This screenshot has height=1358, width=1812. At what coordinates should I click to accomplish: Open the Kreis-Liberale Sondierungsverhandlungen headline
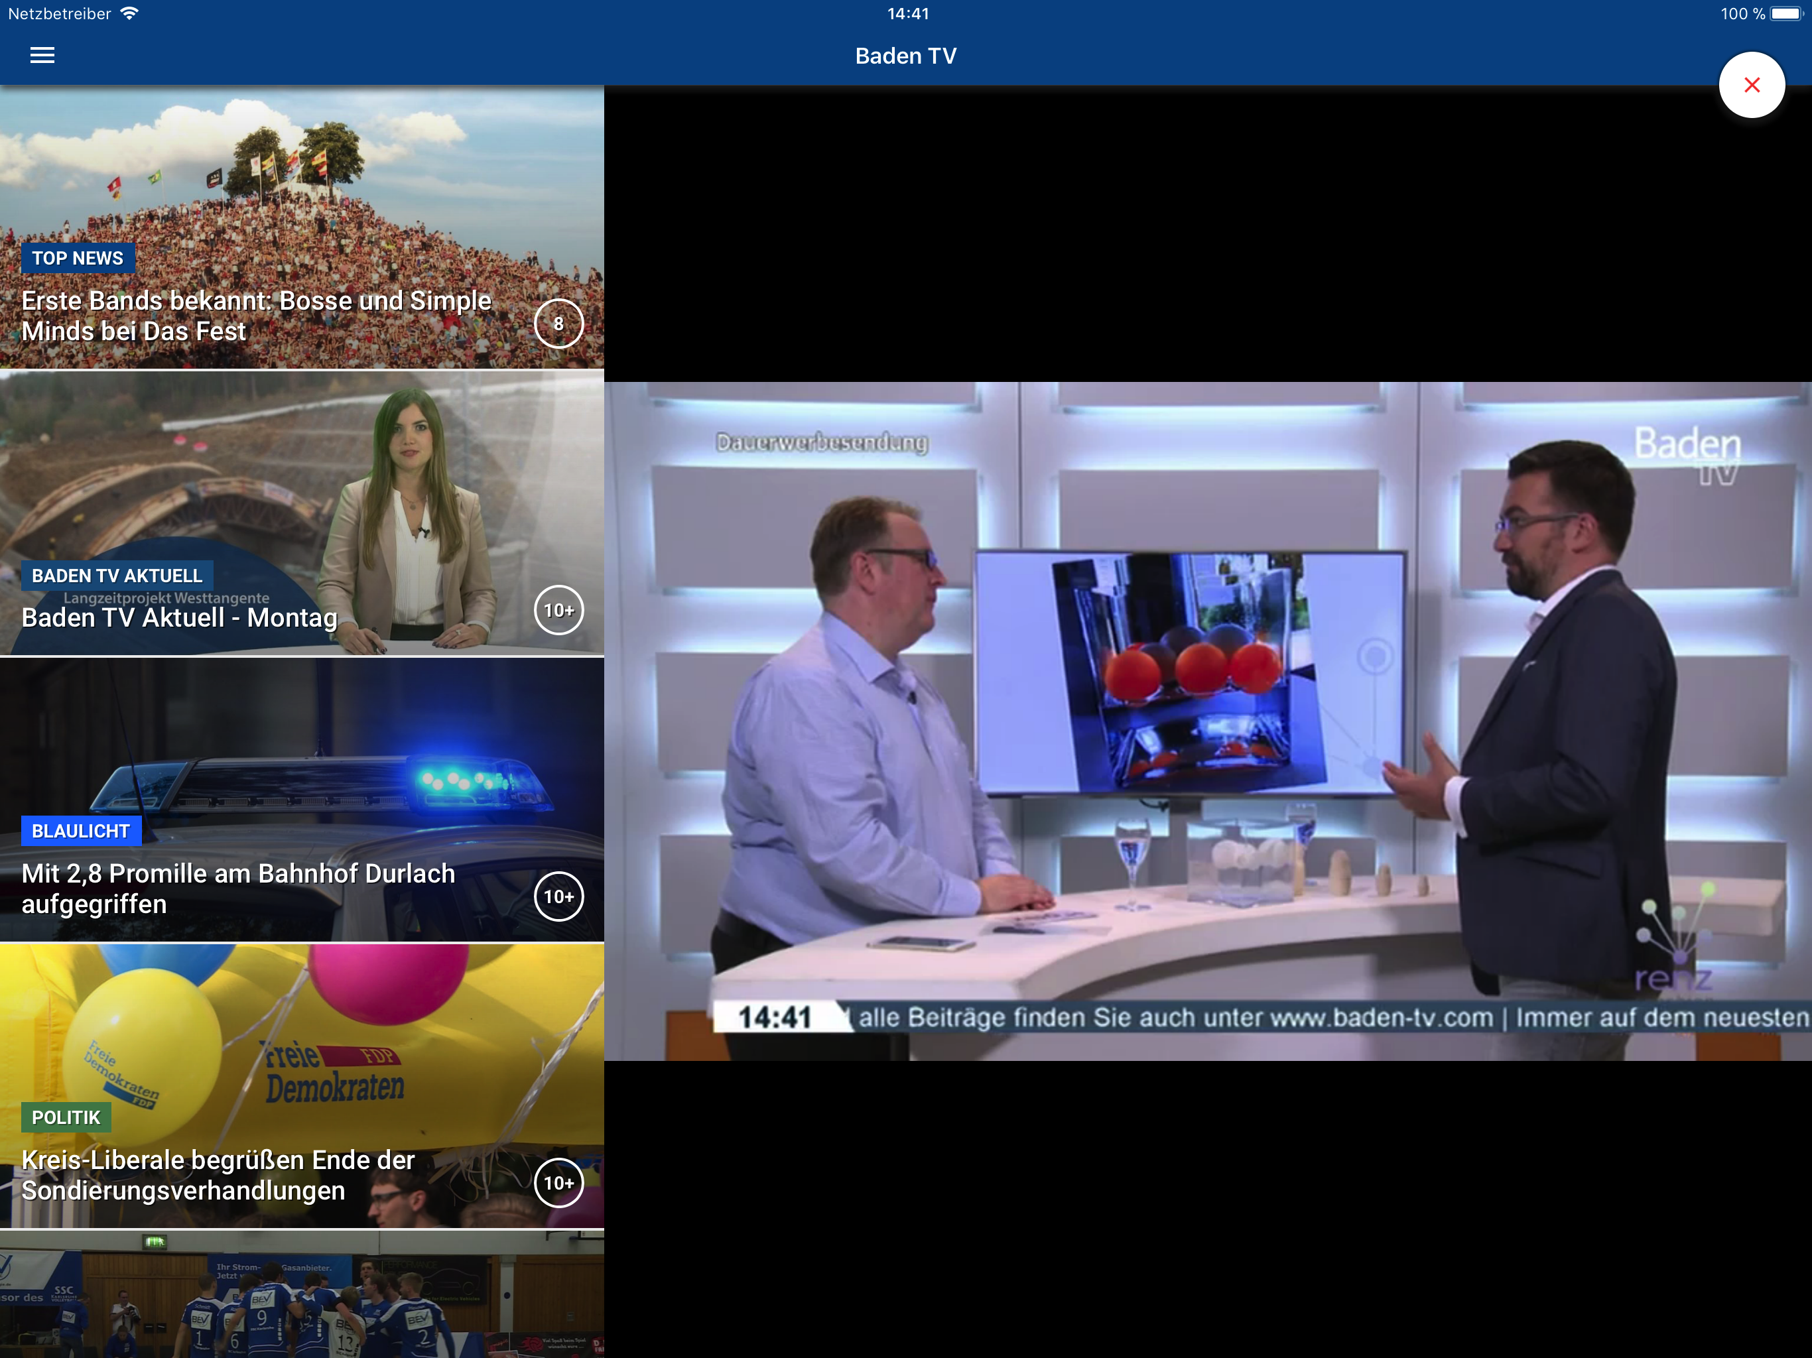click(x=218, y=1176)
